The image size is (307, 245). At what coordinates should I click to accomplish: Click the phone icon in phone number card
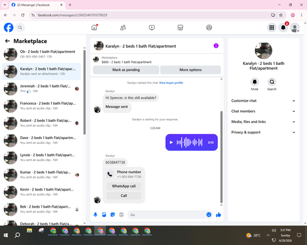[x=110, y=174]
